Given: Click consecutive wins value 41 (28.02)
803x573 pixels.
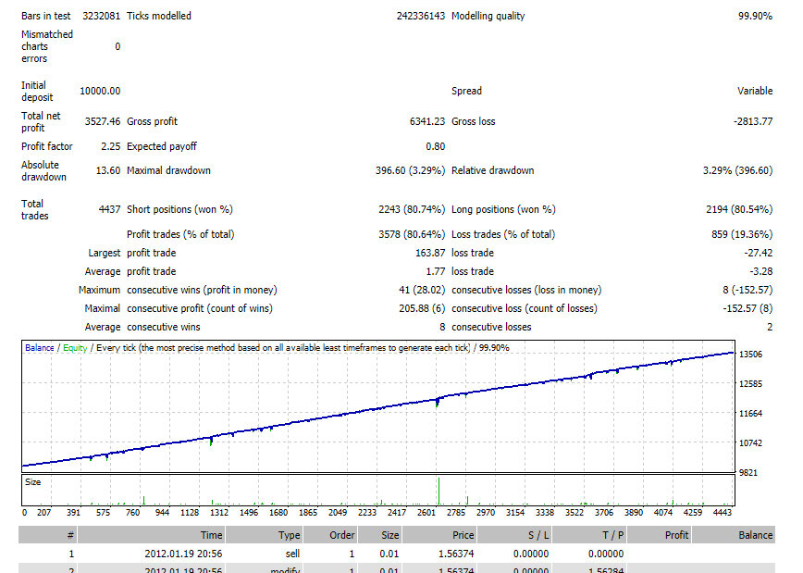Looking at the screenshot, I should point(422,290).
